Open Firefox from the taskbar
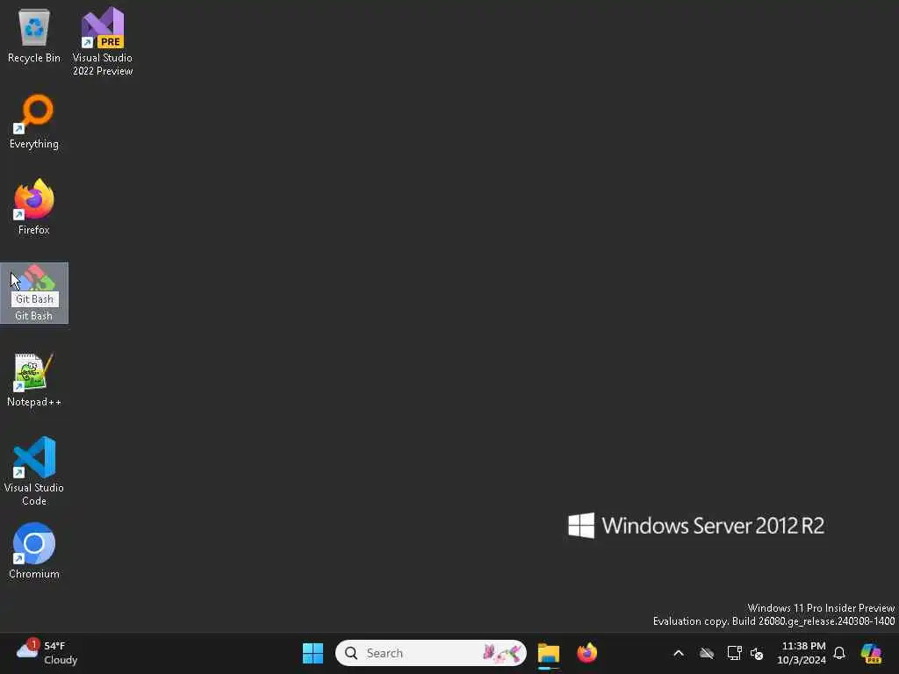 (587, 653)
